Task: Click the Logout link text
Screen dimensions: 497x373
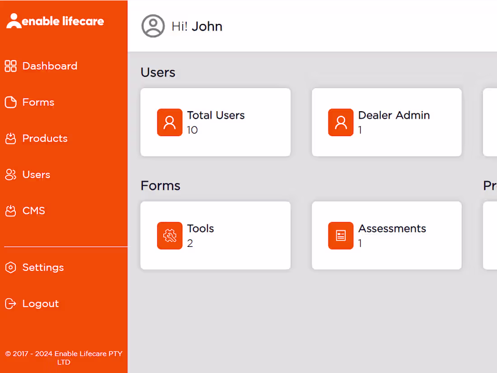Action: 41,304
